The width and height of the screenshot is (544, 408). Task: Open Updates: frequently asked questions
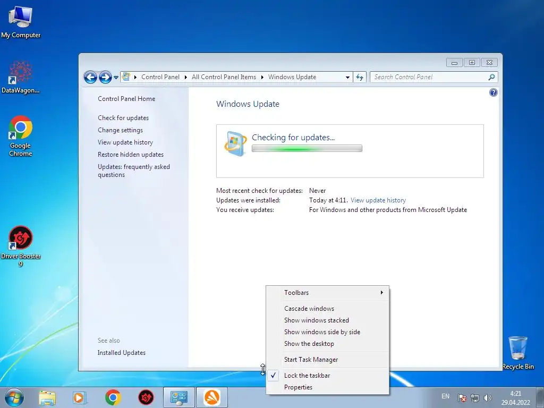pos(133,171)
